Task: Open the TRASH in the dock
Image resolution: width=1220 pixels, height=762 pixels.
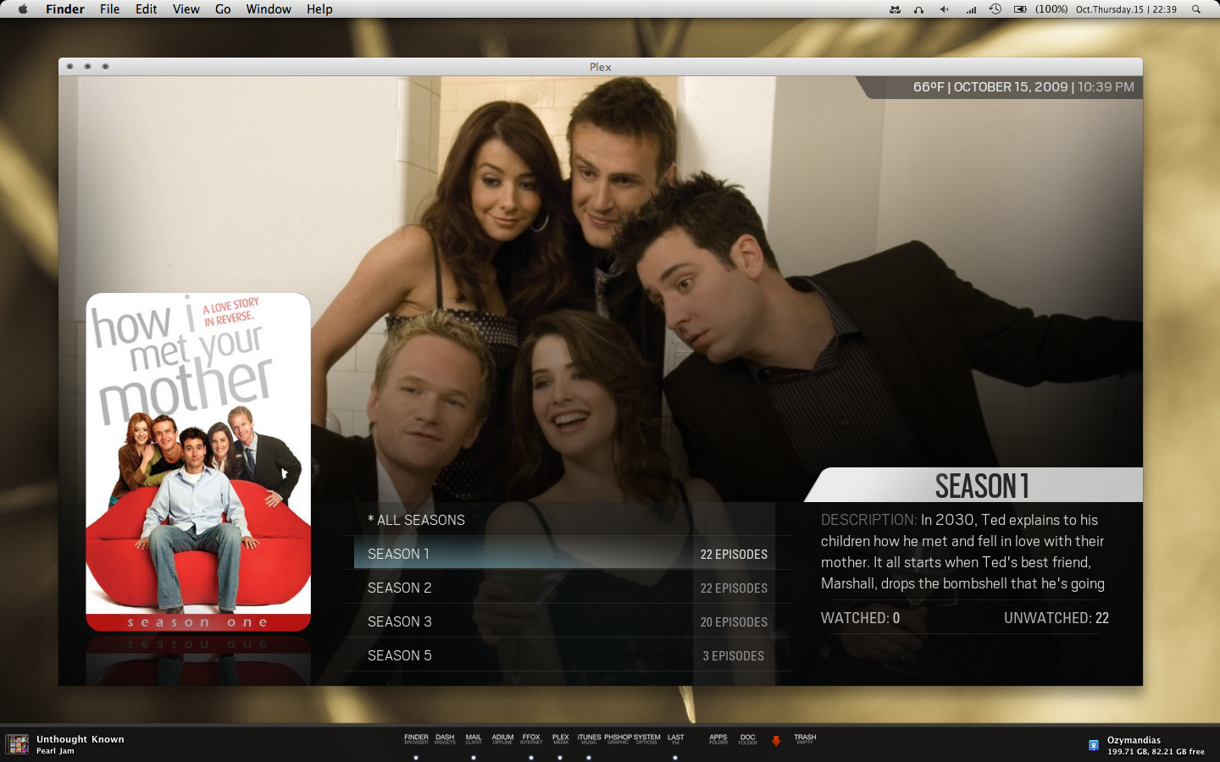Action: (805, 739)
